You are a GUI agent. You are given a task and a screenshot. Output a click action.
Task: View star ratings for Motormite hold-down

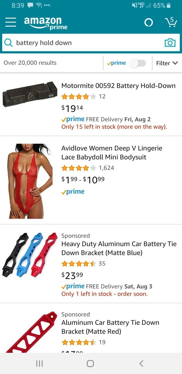[x=79, y=96]
